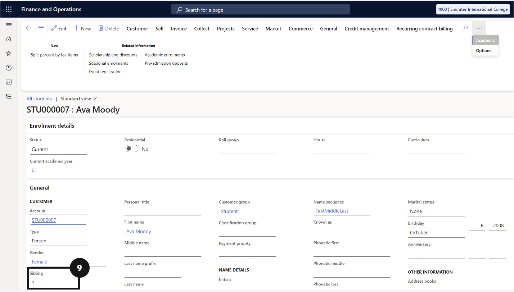The image size is (514, 292).
Task: Open Favorites star in the sidebar
Action: 9,53
